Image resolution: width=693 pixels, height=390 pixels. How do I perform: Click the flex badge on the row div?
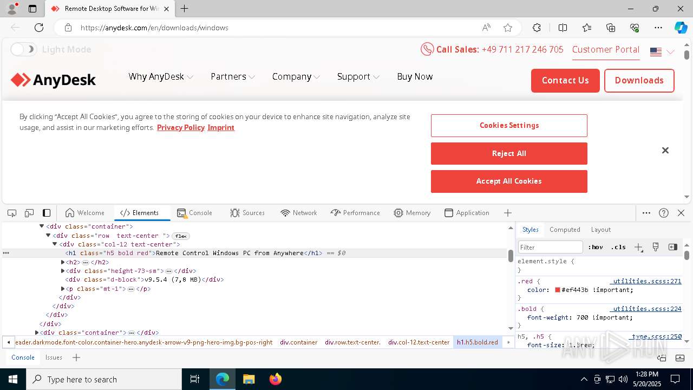click(181, 236)
